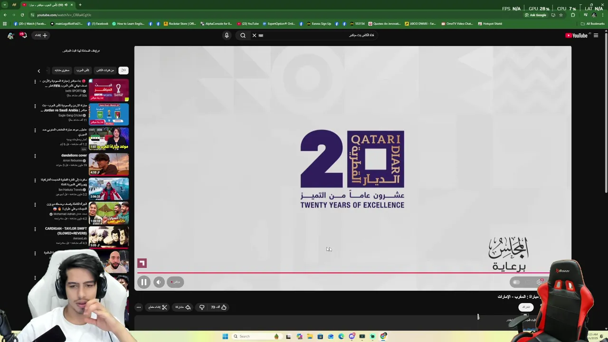Open the Chrome three-dot menu
This screenshot has height=342, width=608.
(602, 15)
